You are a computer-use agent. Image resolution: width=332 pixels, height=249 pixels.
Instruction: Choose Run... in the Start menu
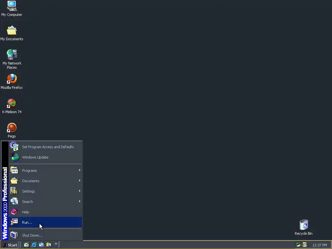pos(45,222)
